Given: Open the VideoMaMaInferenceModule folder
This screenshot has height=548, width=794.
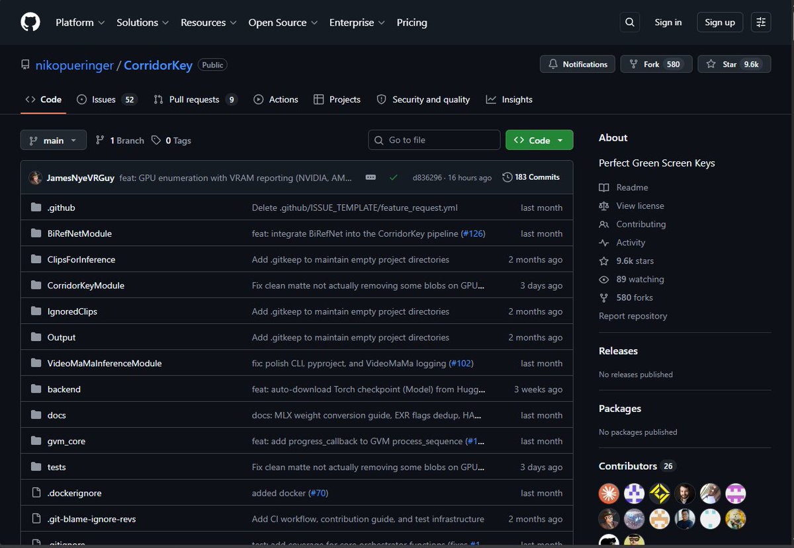Looking at the screenshot, I should tap(105, 364).
